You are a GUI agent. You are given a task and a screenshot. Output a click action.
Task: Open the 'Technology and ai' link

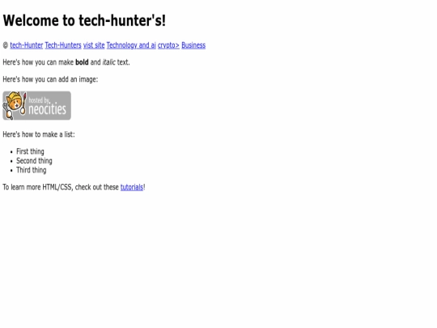pos(131,45)
